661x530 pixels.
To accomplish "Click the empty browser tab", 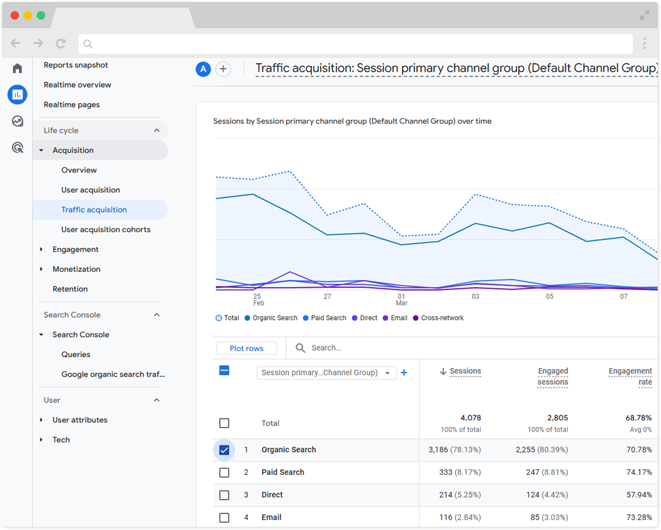I will tap(123, 18).
